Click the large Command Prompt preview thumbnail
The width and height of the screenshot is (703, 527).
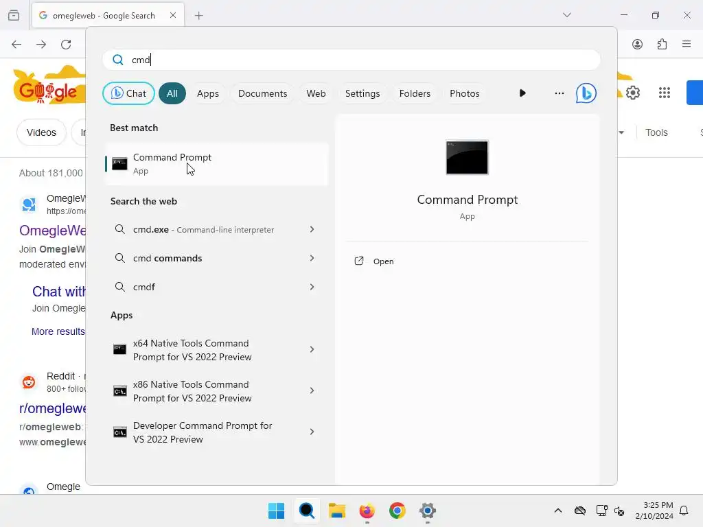[x=467, y=157]
